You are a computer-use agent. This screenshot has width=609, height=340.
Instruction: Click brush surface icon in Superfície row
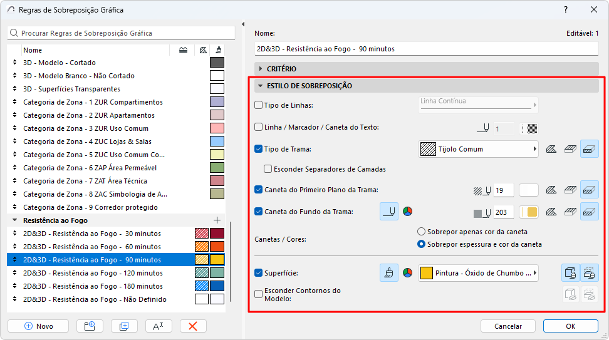pos(389,273)
